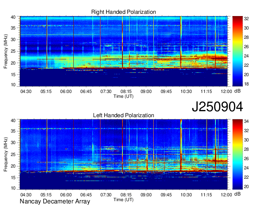Click the 40 MHz tick on Right Handed plot
The width and height of the screenshot is (253, 206).
click(x=13, y=17)
